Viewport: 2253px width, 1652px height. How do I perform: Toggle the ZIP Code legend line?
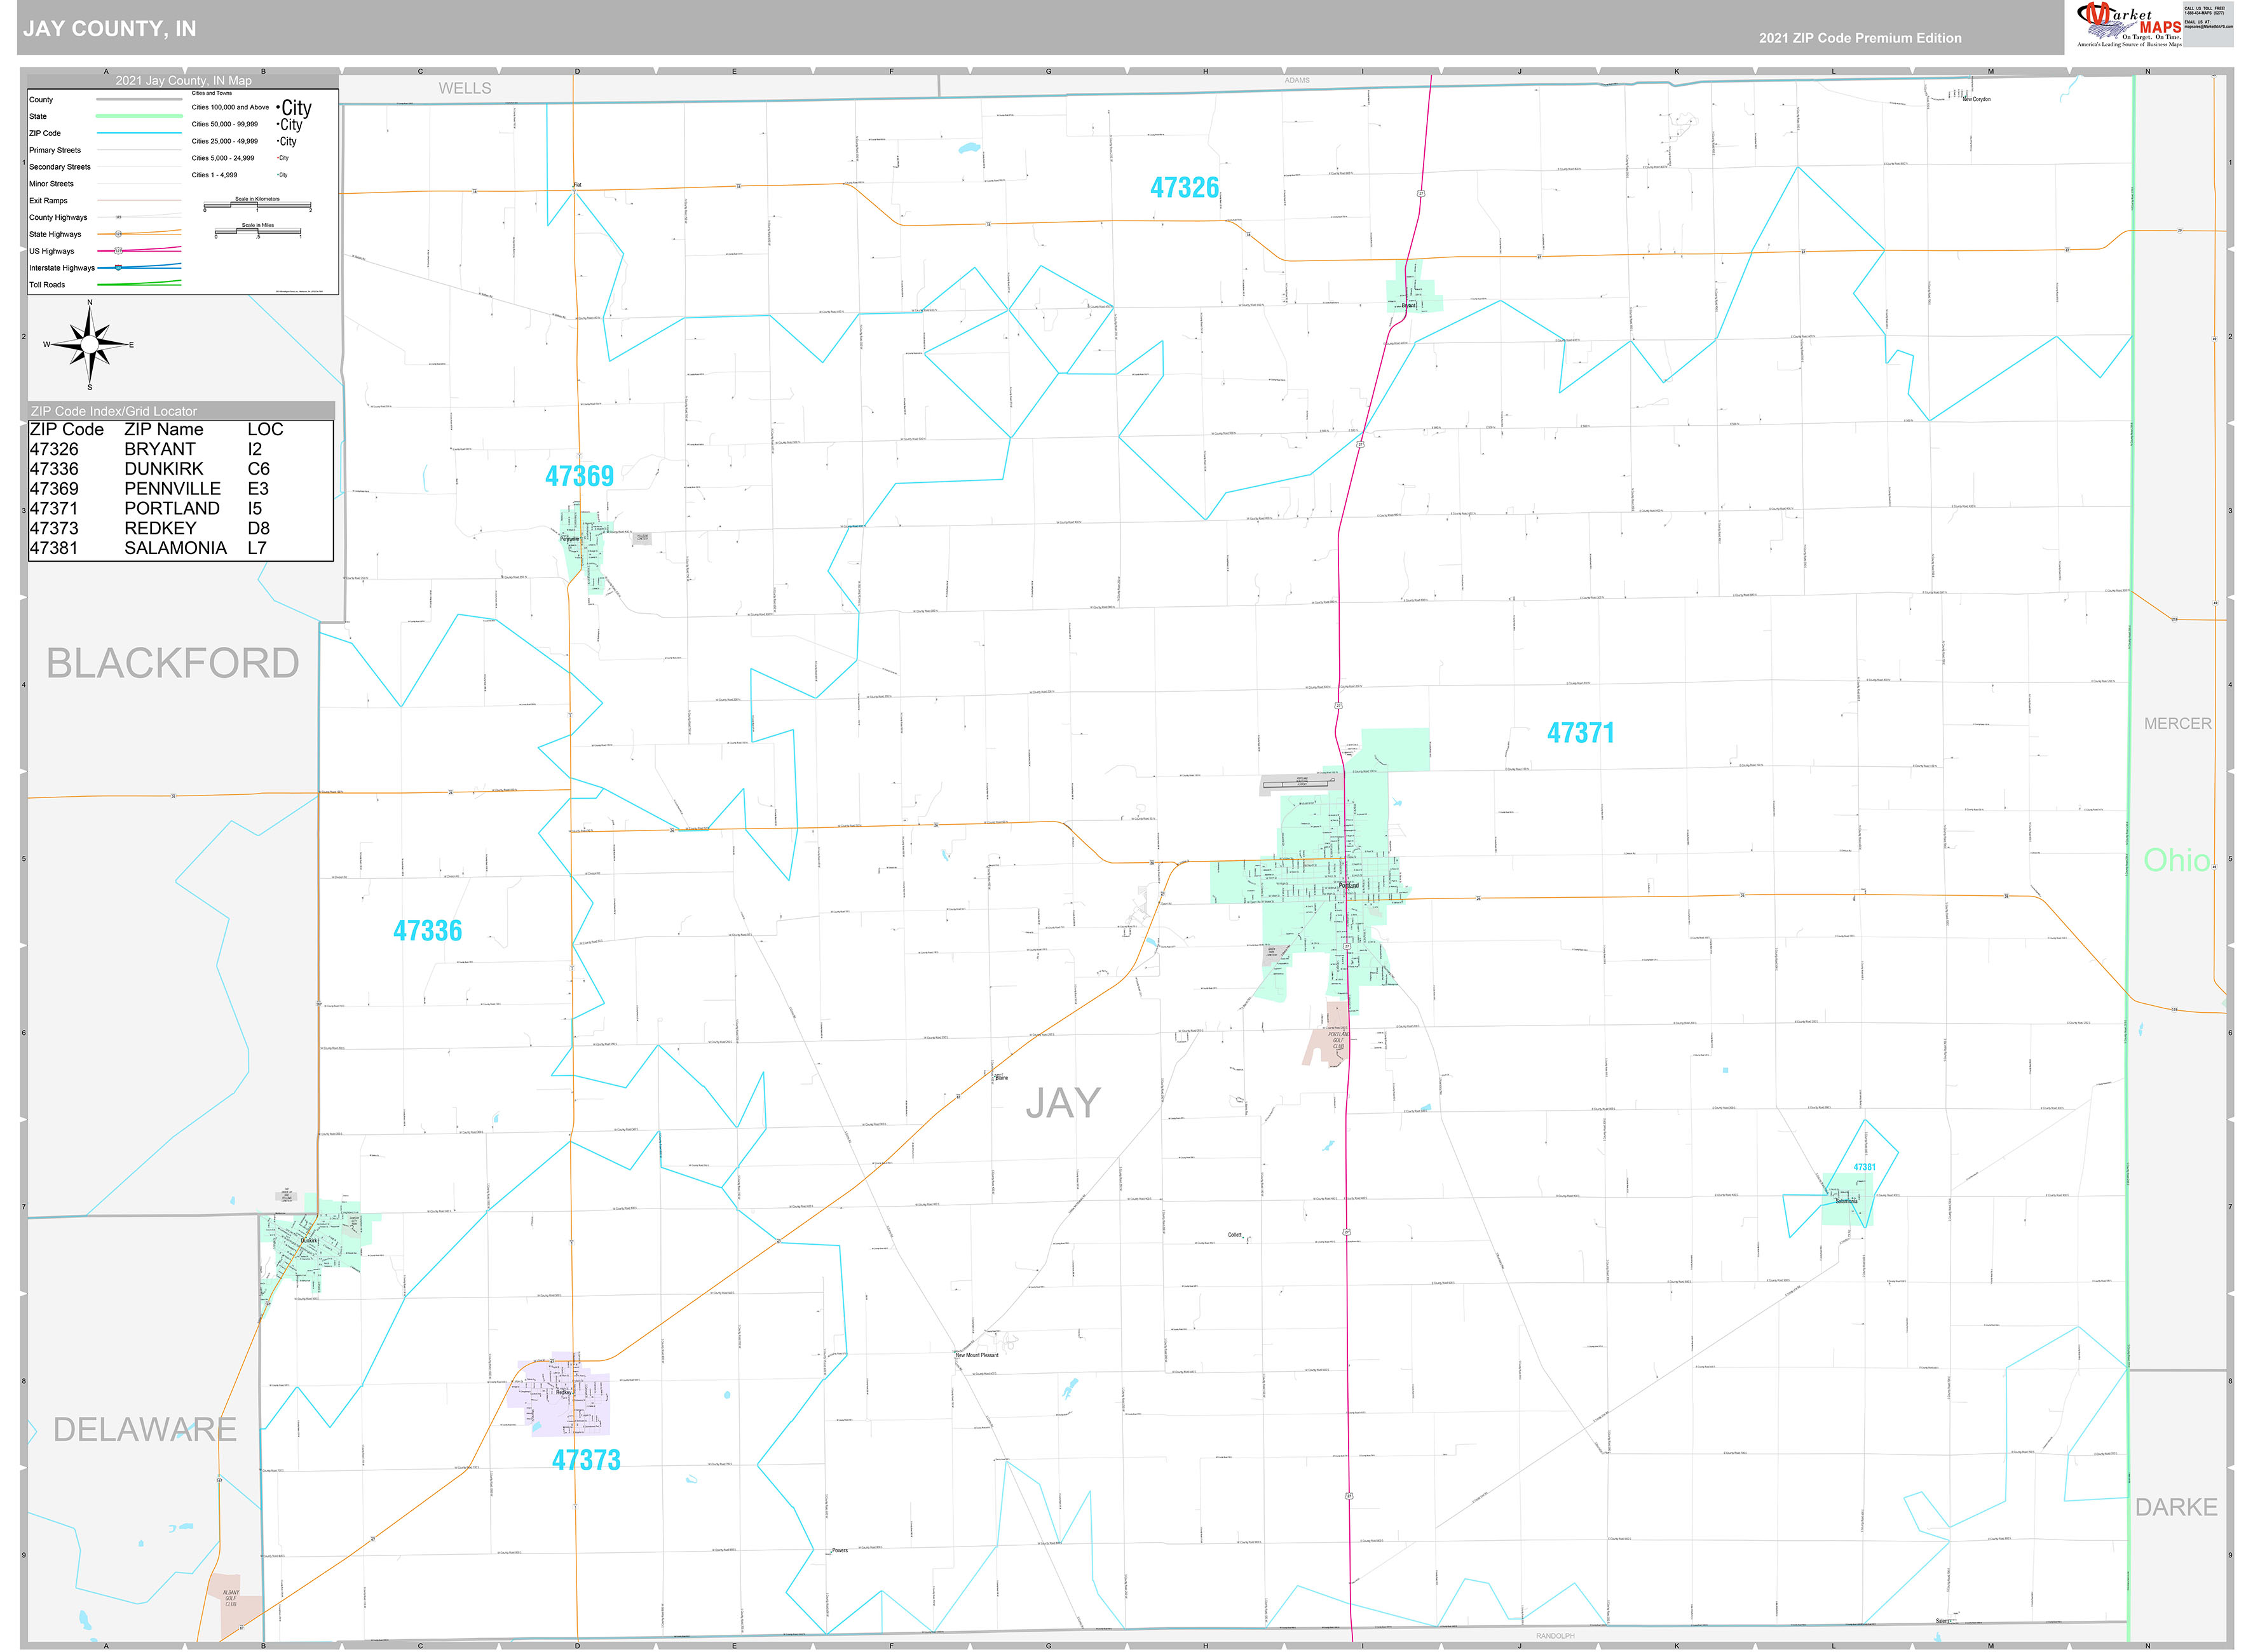[139, 133]
